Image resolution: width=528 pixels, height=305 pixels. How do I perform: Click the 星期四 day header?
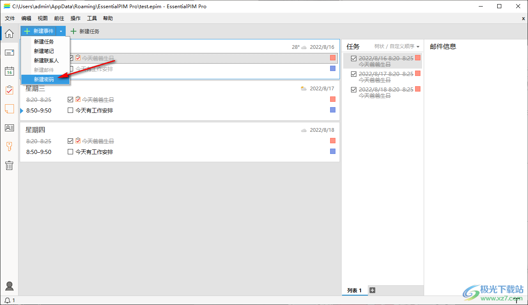[x=35, y=130]
